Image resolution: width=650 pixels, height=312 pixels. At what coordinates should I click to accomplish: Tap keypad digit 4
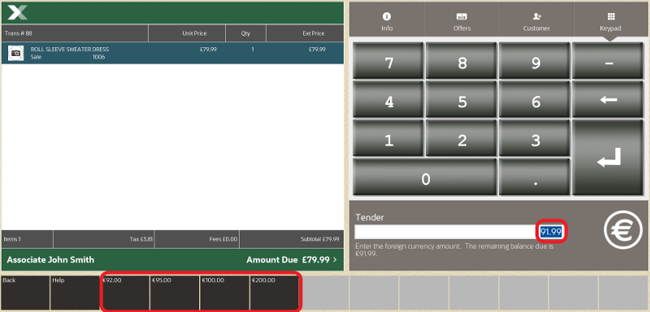point(388,100)
